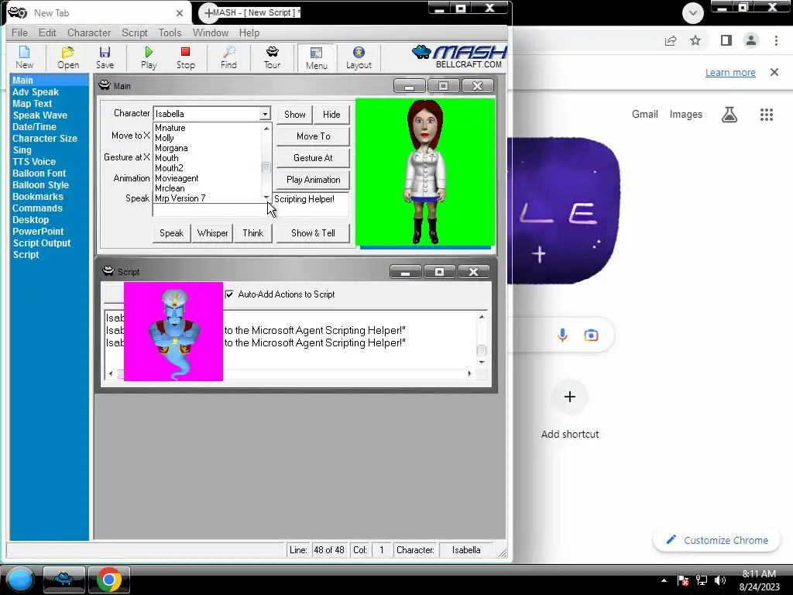The width and height of the screenshot is (793, 595).
Task: Open the File menu
Action: 19,33
